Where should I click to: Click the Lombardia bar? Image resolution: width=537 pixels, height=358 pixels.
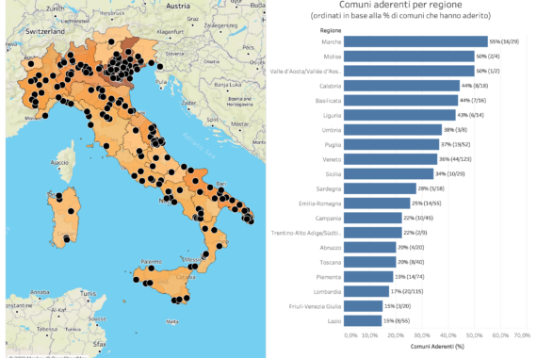(366, 291)
